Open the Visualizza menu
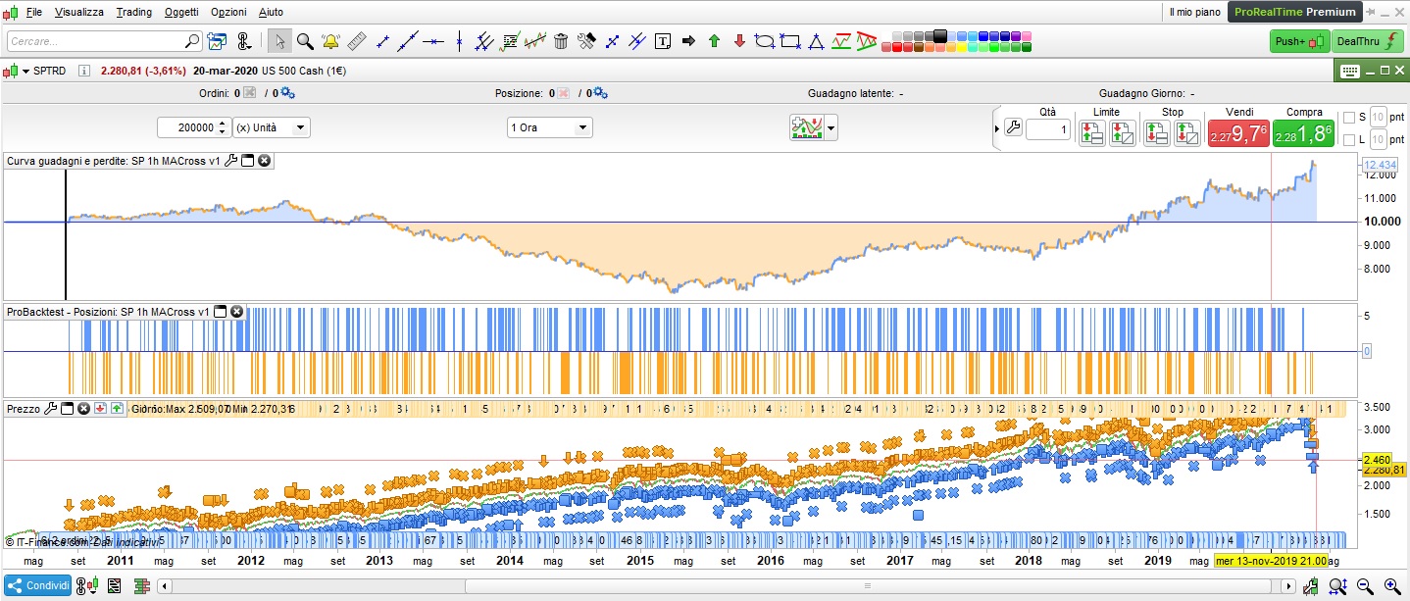Viewport: 1410px width, 601px height. coord(79,12)
